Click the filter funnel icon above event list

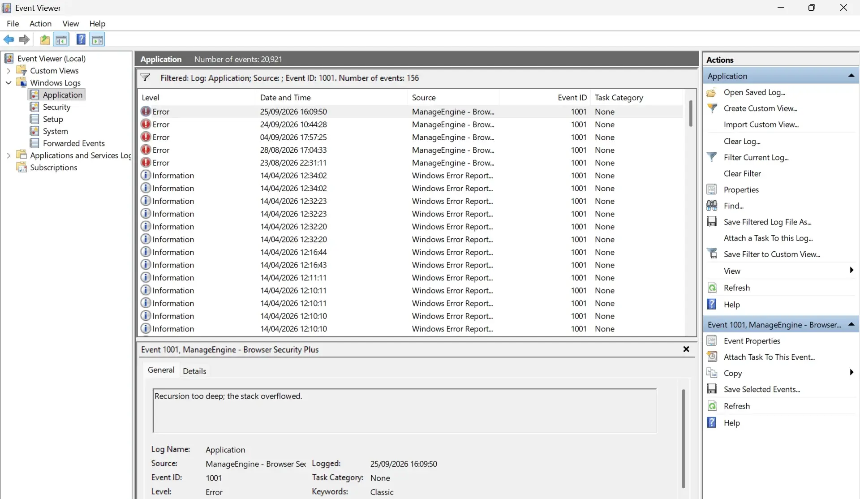pyautogui.click(x=145, y=77)
